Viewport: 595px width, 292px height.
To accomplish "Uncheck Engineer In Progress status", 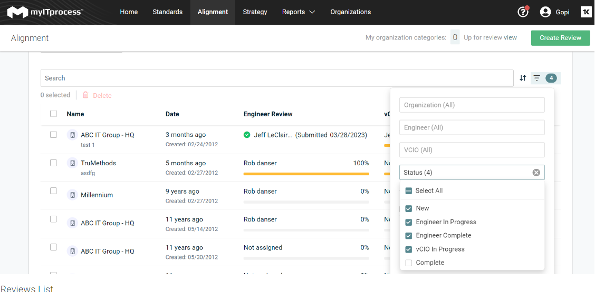I will (x=409, y=222).
